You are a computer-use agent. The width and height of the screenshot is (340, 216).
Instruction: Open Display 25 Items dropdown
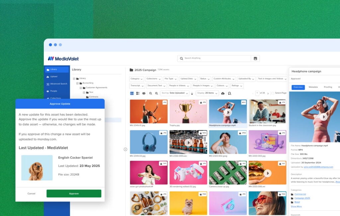point(207,93)
